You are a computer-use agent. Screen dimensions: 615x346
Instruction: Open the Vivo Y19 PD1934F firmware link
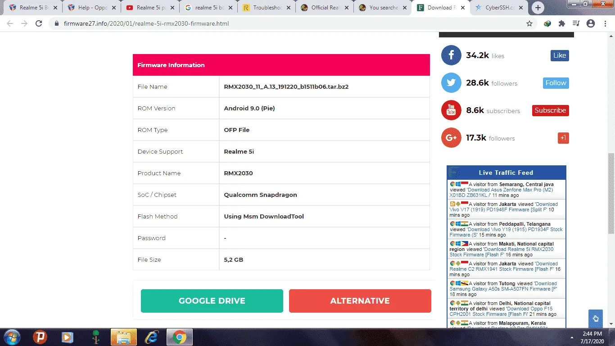(506, 232)
